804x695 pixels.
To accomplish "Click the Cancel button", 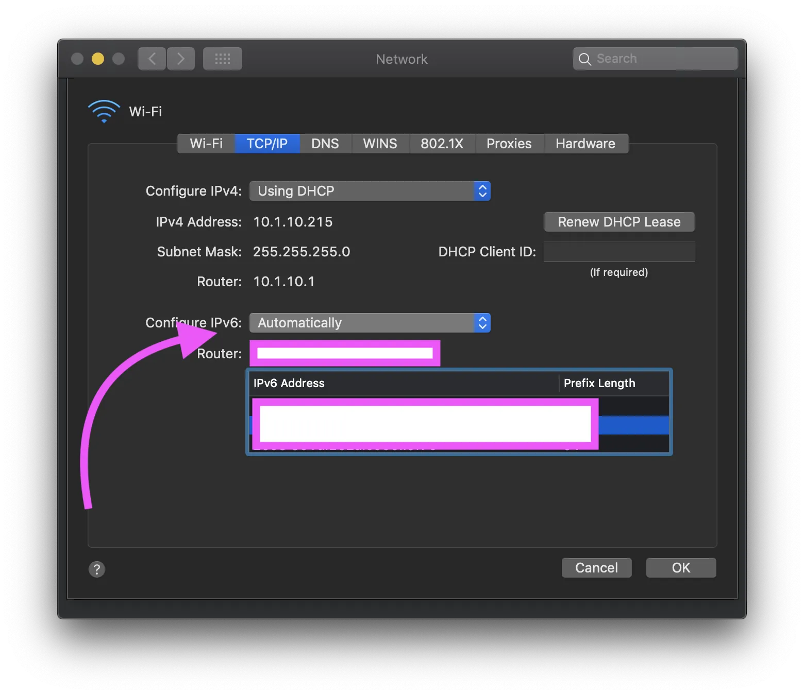I will pyautogui.click(x=597, y=568).
